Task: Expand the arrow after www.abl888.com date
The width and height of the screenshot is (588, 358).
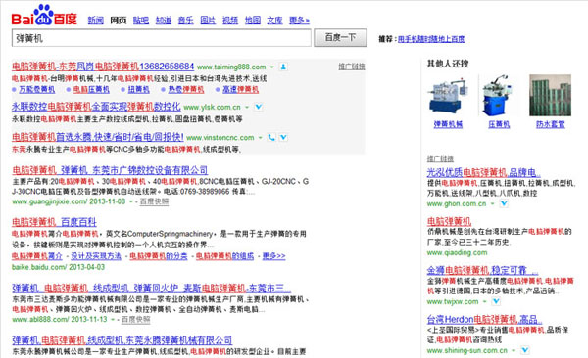Action: [x=112, y=320]
